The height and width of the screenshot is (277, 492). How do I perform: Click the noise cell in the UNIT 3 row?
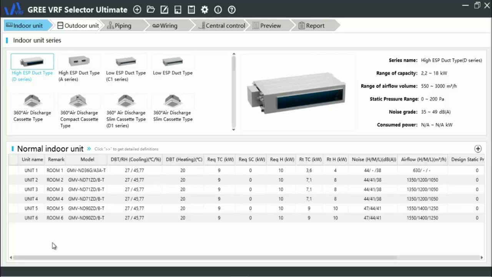[372, 189]
